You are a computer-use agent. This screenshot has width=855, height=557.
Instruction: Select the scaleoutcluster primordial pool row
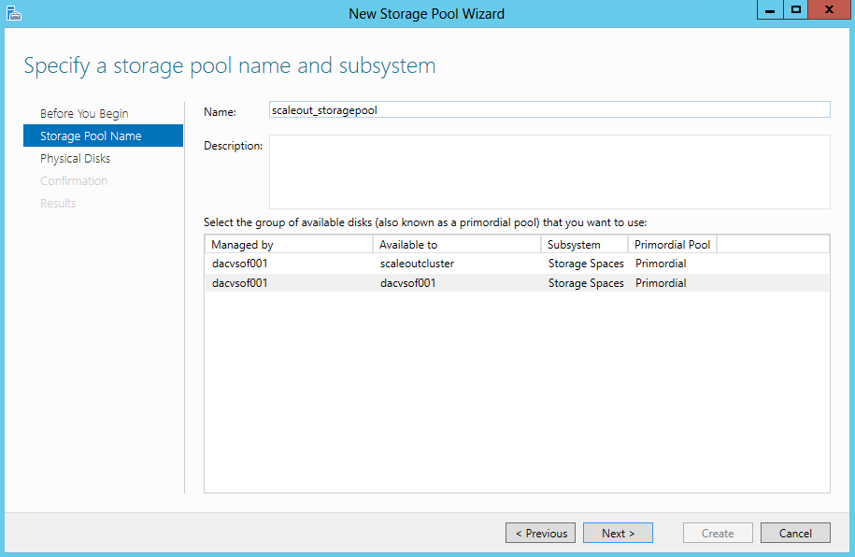coord(517,264)
